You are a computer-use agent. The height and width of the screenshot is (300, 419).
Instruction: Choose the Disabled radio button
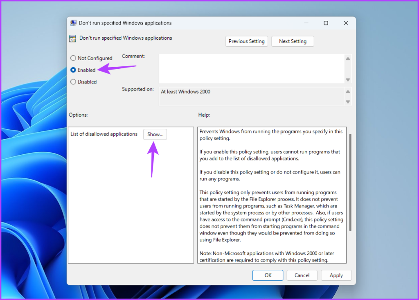pos(73,82)
